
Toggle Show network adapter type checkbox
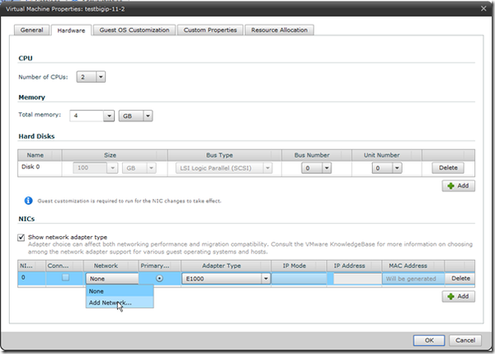click(x=21, y=237)
